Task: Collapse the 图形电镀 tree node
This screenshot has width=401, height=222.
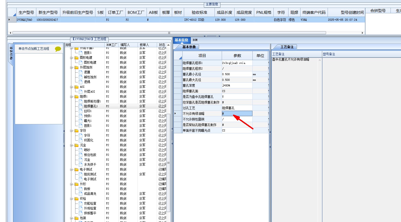Action: point(72,58)
